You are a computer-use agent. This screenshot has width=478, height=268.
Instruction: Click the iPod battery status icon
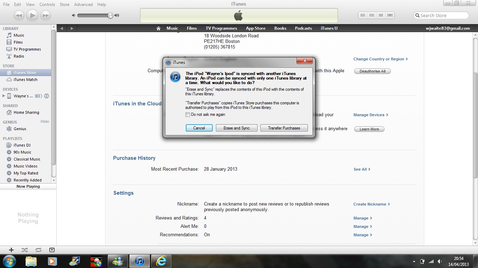(38, 96)
